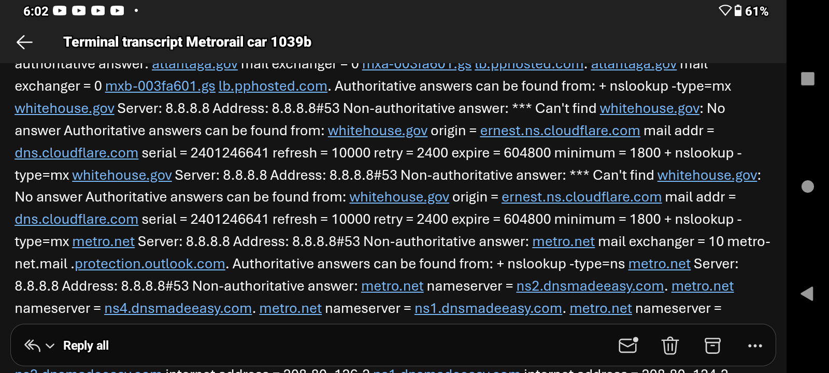This screenshot has height=373, width=829.
Task: Select the email subject title text
Action: click(x=187, y=42)
